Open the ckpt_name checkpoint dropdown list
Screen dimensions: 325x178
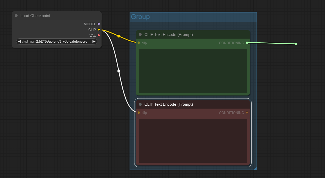[x=57, y=41]
